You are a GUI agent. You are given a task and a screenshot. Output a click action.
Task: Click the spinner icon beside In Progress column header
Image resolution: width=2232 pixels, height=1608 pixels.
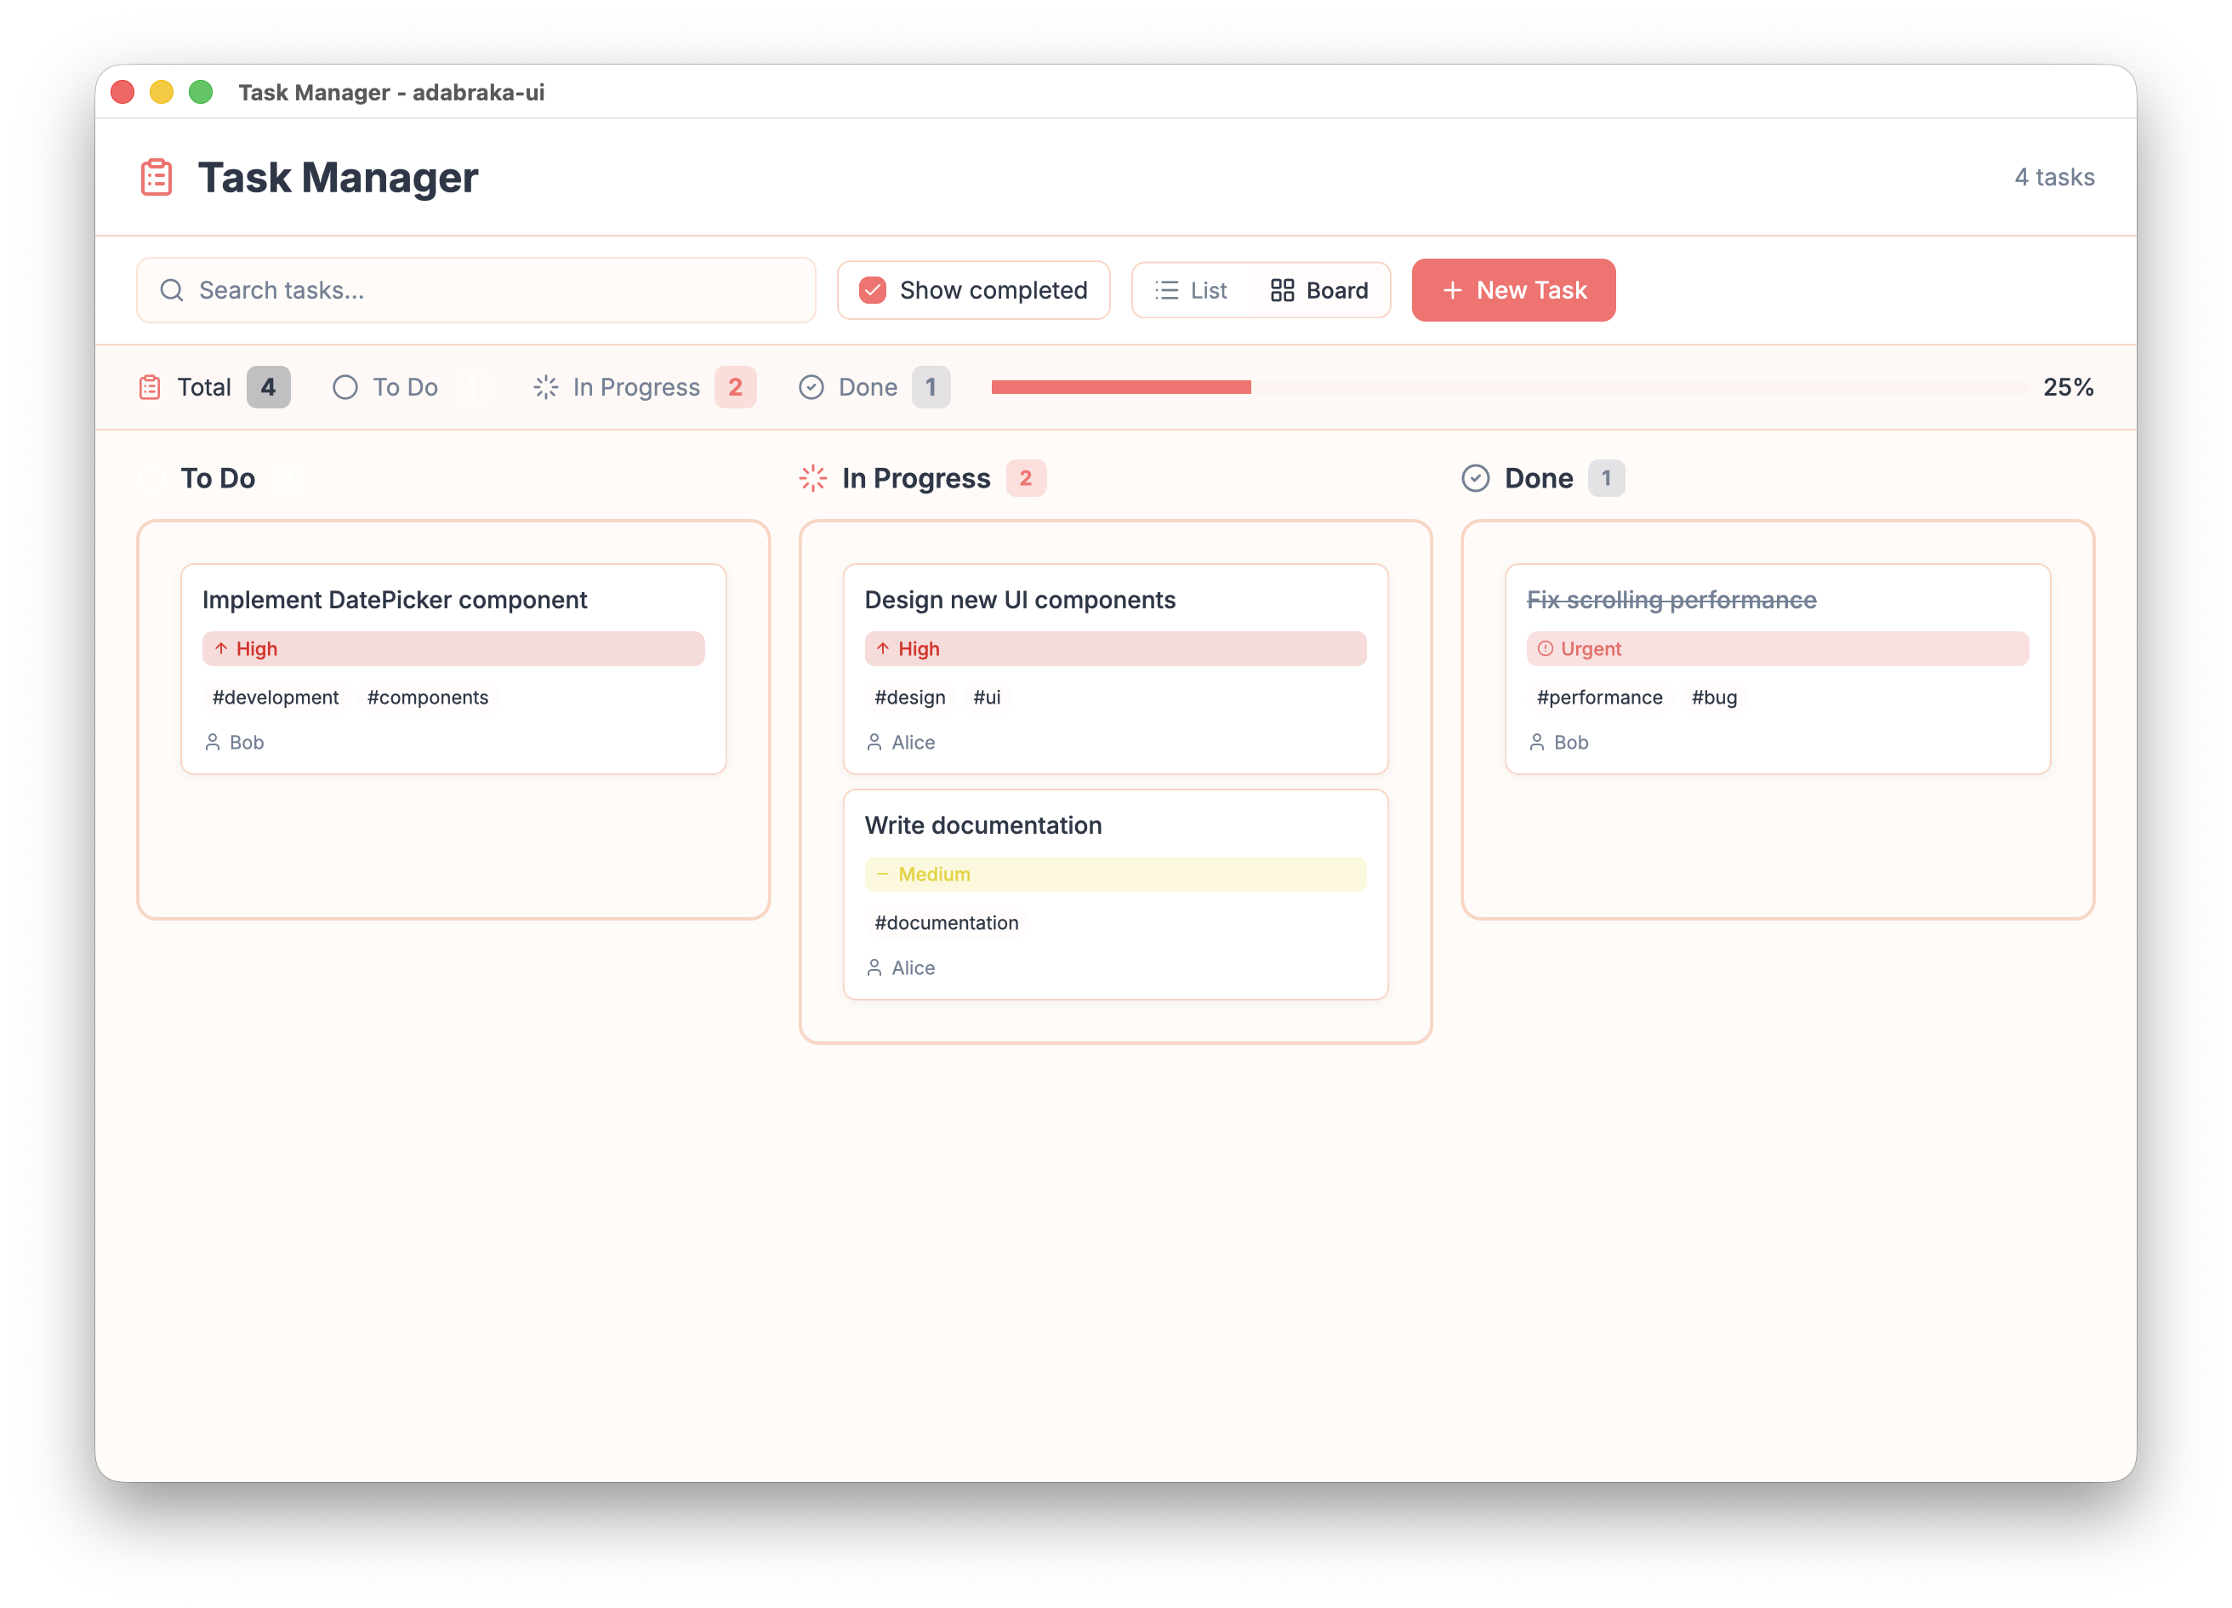click(x=813, y=478)
